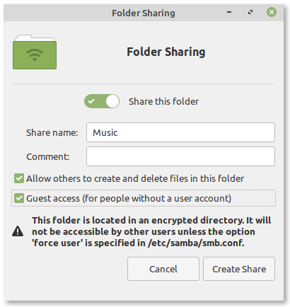Close the dialog with the green X
This screenshot has height=307, width=290.
272,12
